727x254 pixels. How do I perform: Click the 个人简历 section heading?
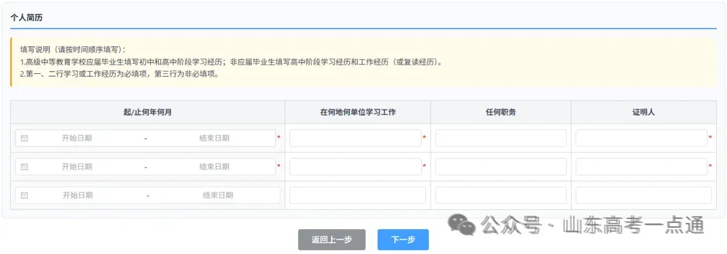[x=27, y=17]
